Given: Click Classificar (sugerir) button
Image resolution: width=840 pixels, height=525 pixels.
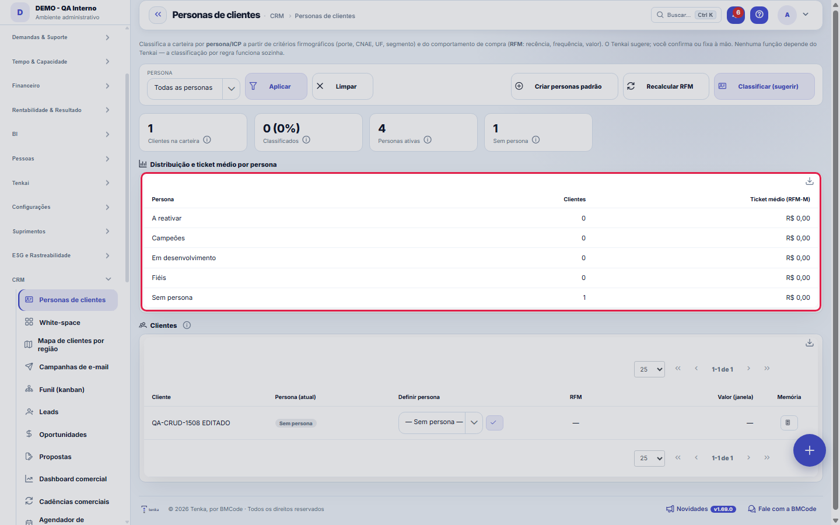Looking at the screenshot, I should coord(764,86).
